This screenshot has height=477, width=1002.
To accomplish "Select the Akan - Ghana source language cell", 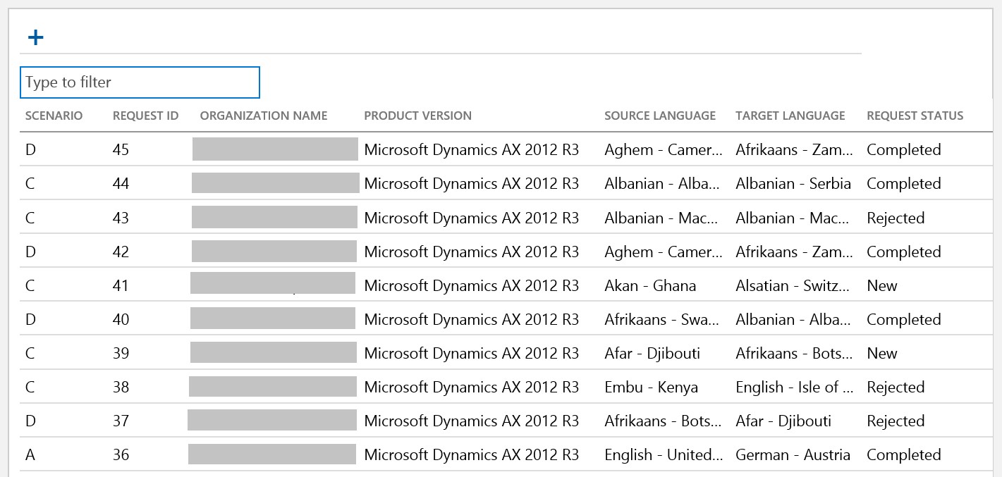I will [x=649, y=286].
